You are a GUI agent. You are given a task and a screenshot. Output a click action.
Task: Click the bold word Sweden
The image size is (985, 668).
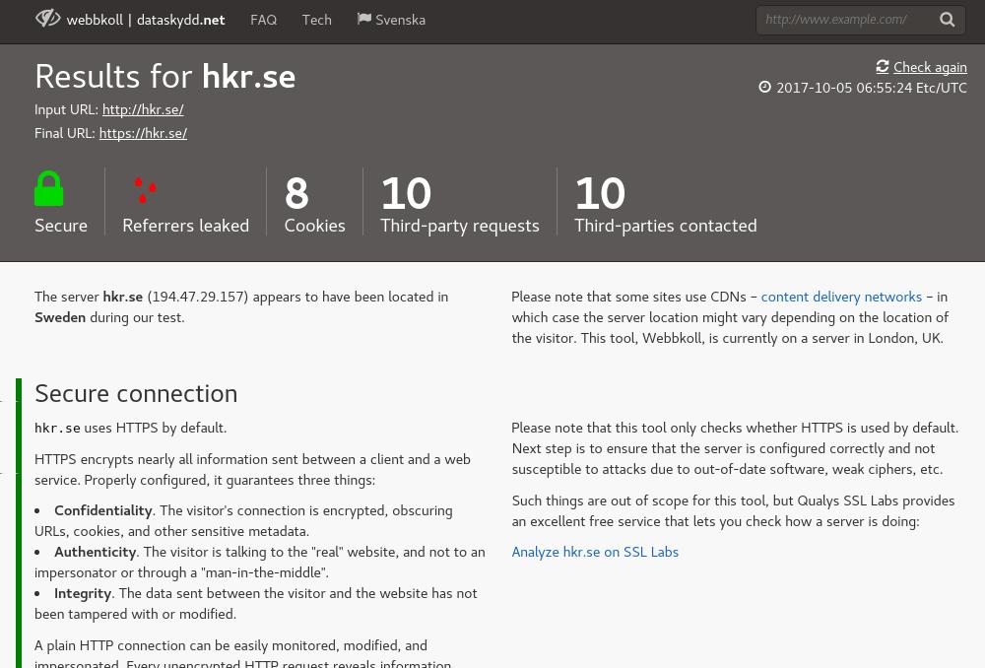point(60,317)
